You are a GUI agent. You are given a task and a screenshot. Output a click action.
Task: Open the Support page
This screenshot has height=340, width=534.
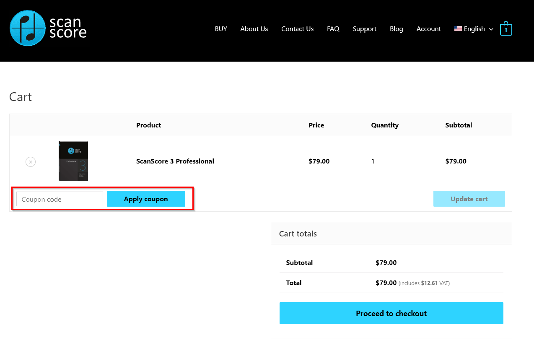click(364, 29)
